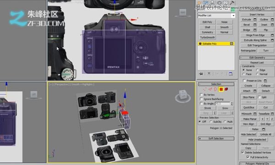Screen dimensions: 275x165
Task: Collapse Polygon: Material IDs rollout
Action: pos(257,164)
